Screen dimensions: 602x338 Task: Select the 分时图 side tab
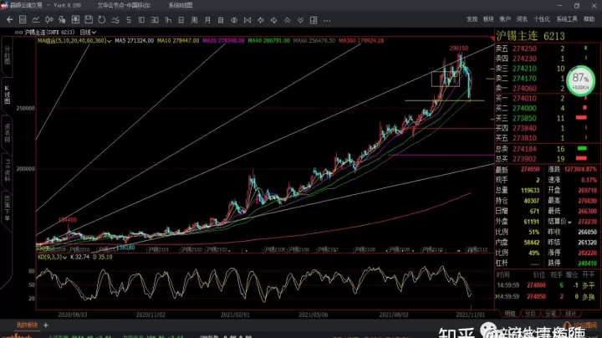[8, 54]
